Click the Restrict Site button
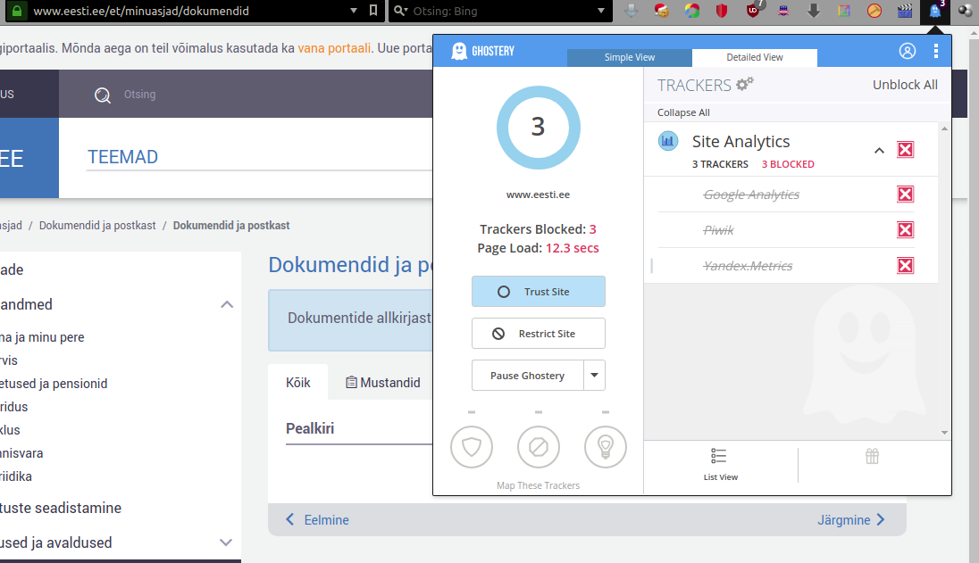This screenshot has width=979, height=563. (539, 334)
